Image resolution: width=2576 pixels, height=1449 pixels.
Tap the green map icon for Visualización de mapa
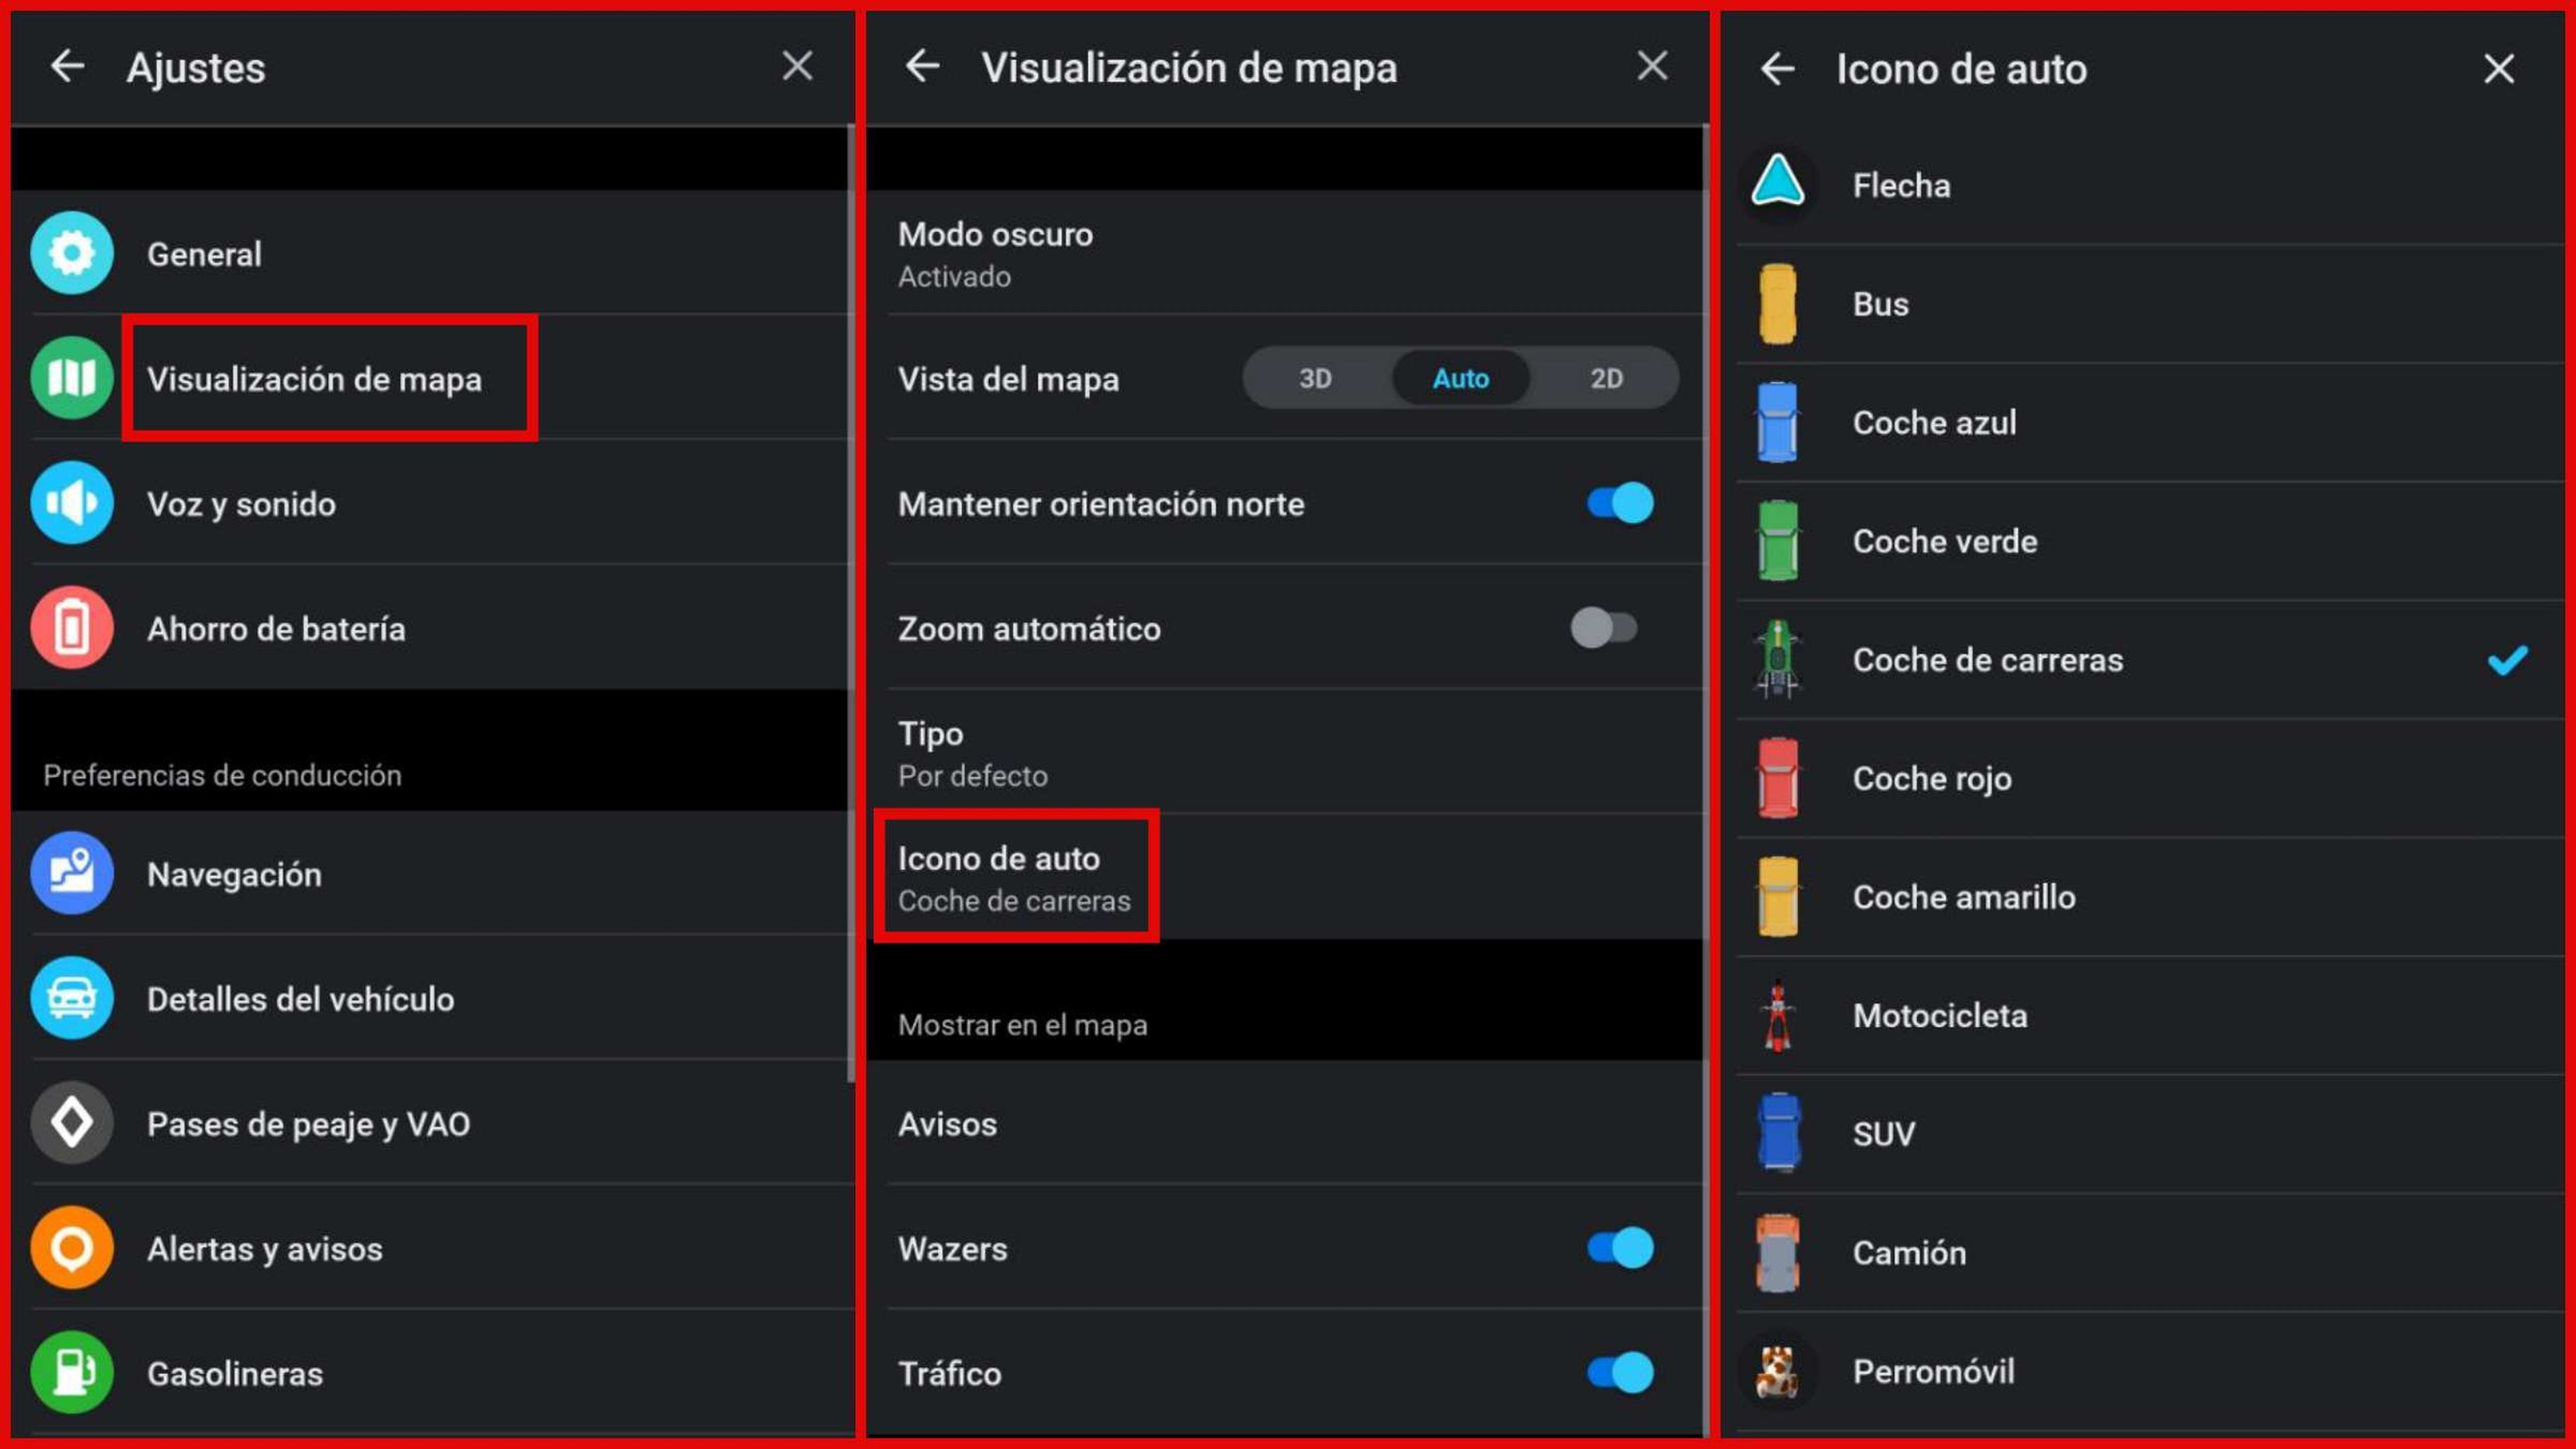[72, 378]
